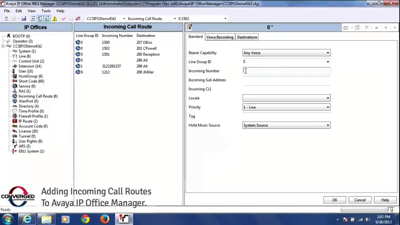Select ARS (5) in the tree
The image size is (400, 225).
[24, 146]
